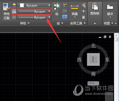Click East (东) on the ViewCube compass
The width and height of the screenshot is (119, 101).
coord(107,60)
